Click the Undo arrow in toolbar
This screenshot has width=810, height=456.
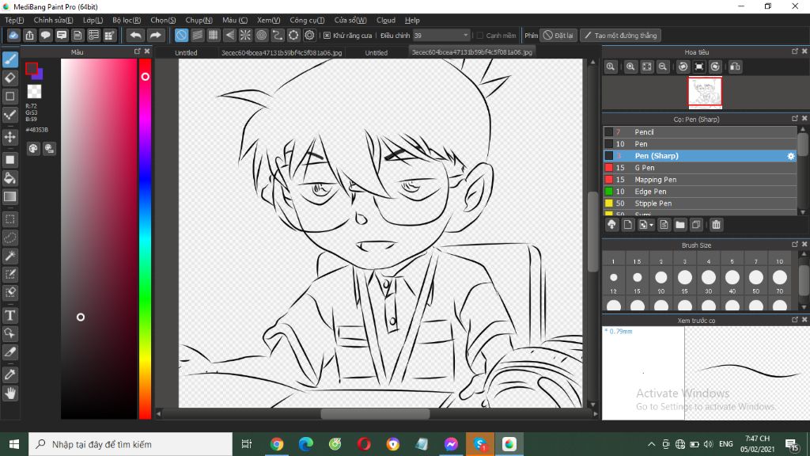(x=136, y=35)
